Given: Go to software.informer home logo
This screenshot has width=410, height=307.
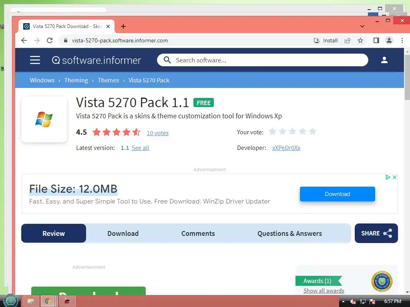Looking at the screenshot, I should [96, 60].
